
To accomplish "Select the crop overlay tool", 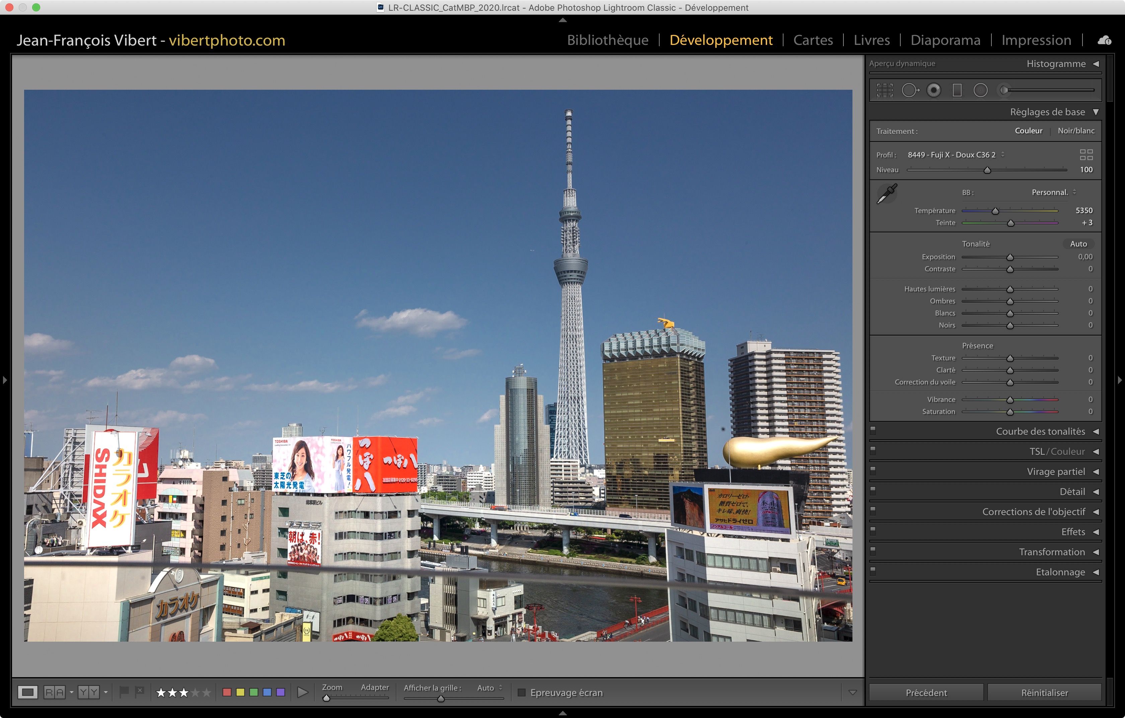I will tap(884, 90).
